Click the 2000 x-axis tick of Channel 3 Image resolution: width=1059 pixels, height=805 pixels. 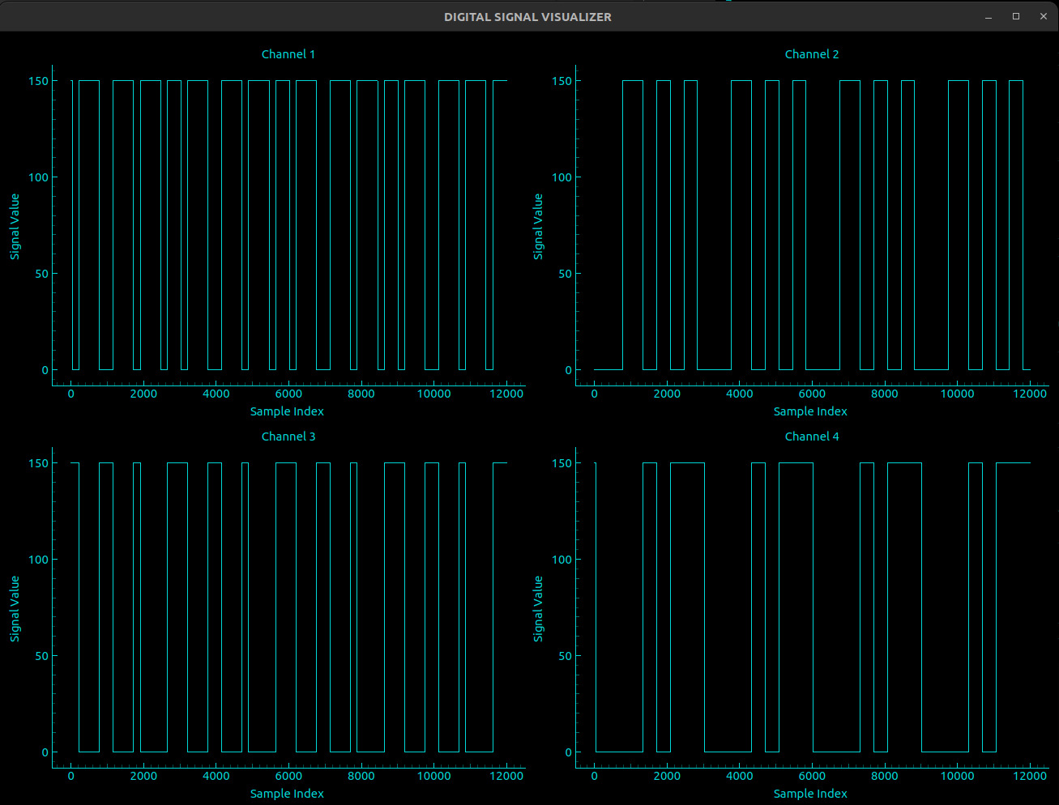coord(143,776)
